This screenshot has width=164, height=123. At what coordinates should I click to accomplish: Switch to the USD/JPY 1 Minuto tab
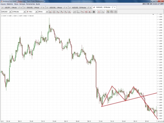(x=10, y=8)
